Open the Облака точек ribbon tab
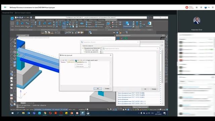Screen dimensions: 215x121 coord(93,20)
